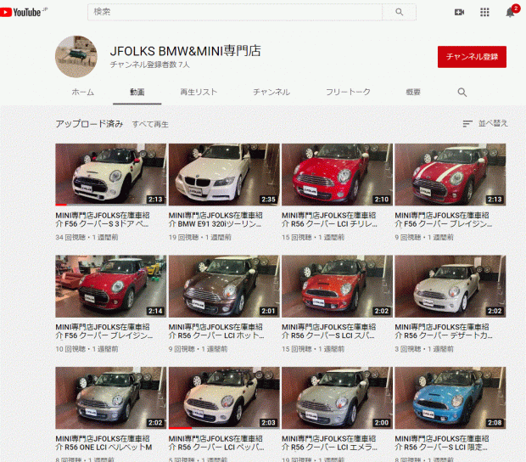Open the orange R56 クーパーS LCI スパ thumbnail
This screenshot has width=526, height=462.
337,286
